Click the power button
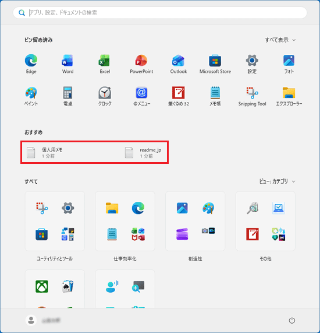 292,320
